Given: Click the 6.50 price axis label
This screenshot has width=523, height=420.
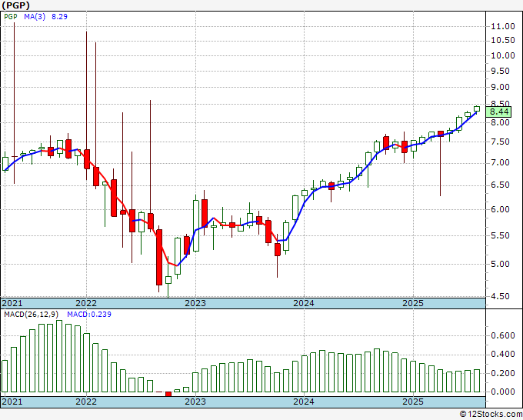Looking at the screenshot, I should (500, 185).
